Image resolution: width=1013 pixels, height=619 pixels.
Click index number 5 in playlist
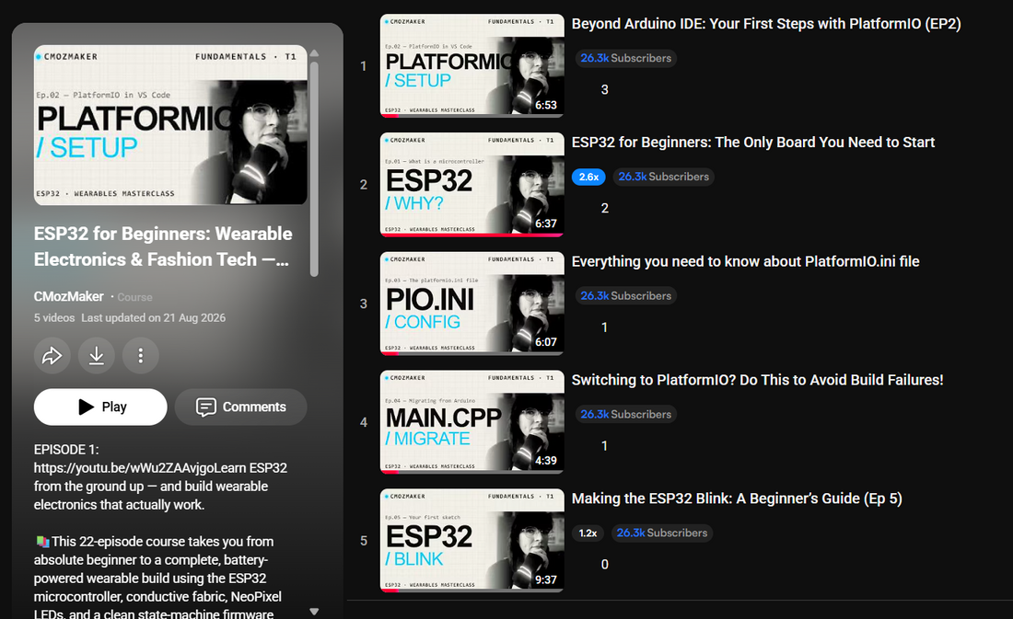[x=364, y=540]
